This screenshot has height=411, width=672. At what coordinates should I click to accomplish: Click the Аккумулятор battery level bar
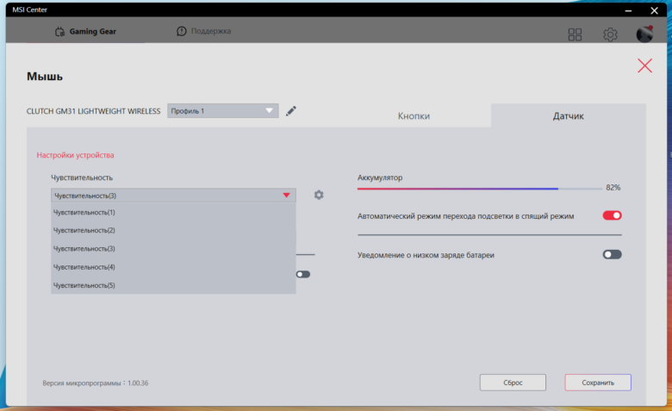(x=480, y=189)
